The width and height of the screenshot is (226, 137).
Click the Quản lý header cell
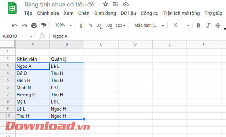point(67,59)
